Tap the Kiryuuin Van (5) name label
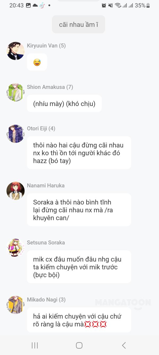Image resolution: width=159 pixels, height=355 pixels. [x=46, y=46]
